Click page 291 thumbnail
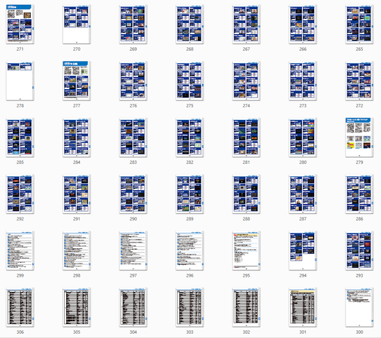 coord(77,194)
